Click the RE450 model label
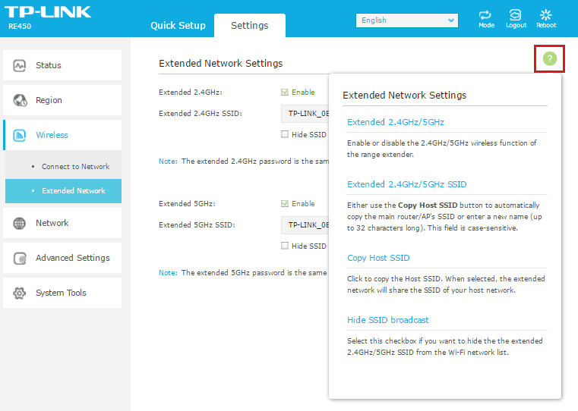578x411 pixels. [20, 27]
